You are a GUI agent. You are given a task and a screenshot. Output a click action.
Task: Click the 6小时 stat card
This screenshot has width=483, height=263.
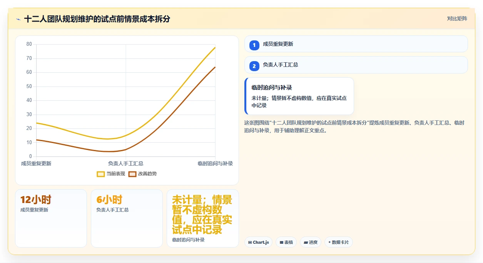(x=127, y=218)
